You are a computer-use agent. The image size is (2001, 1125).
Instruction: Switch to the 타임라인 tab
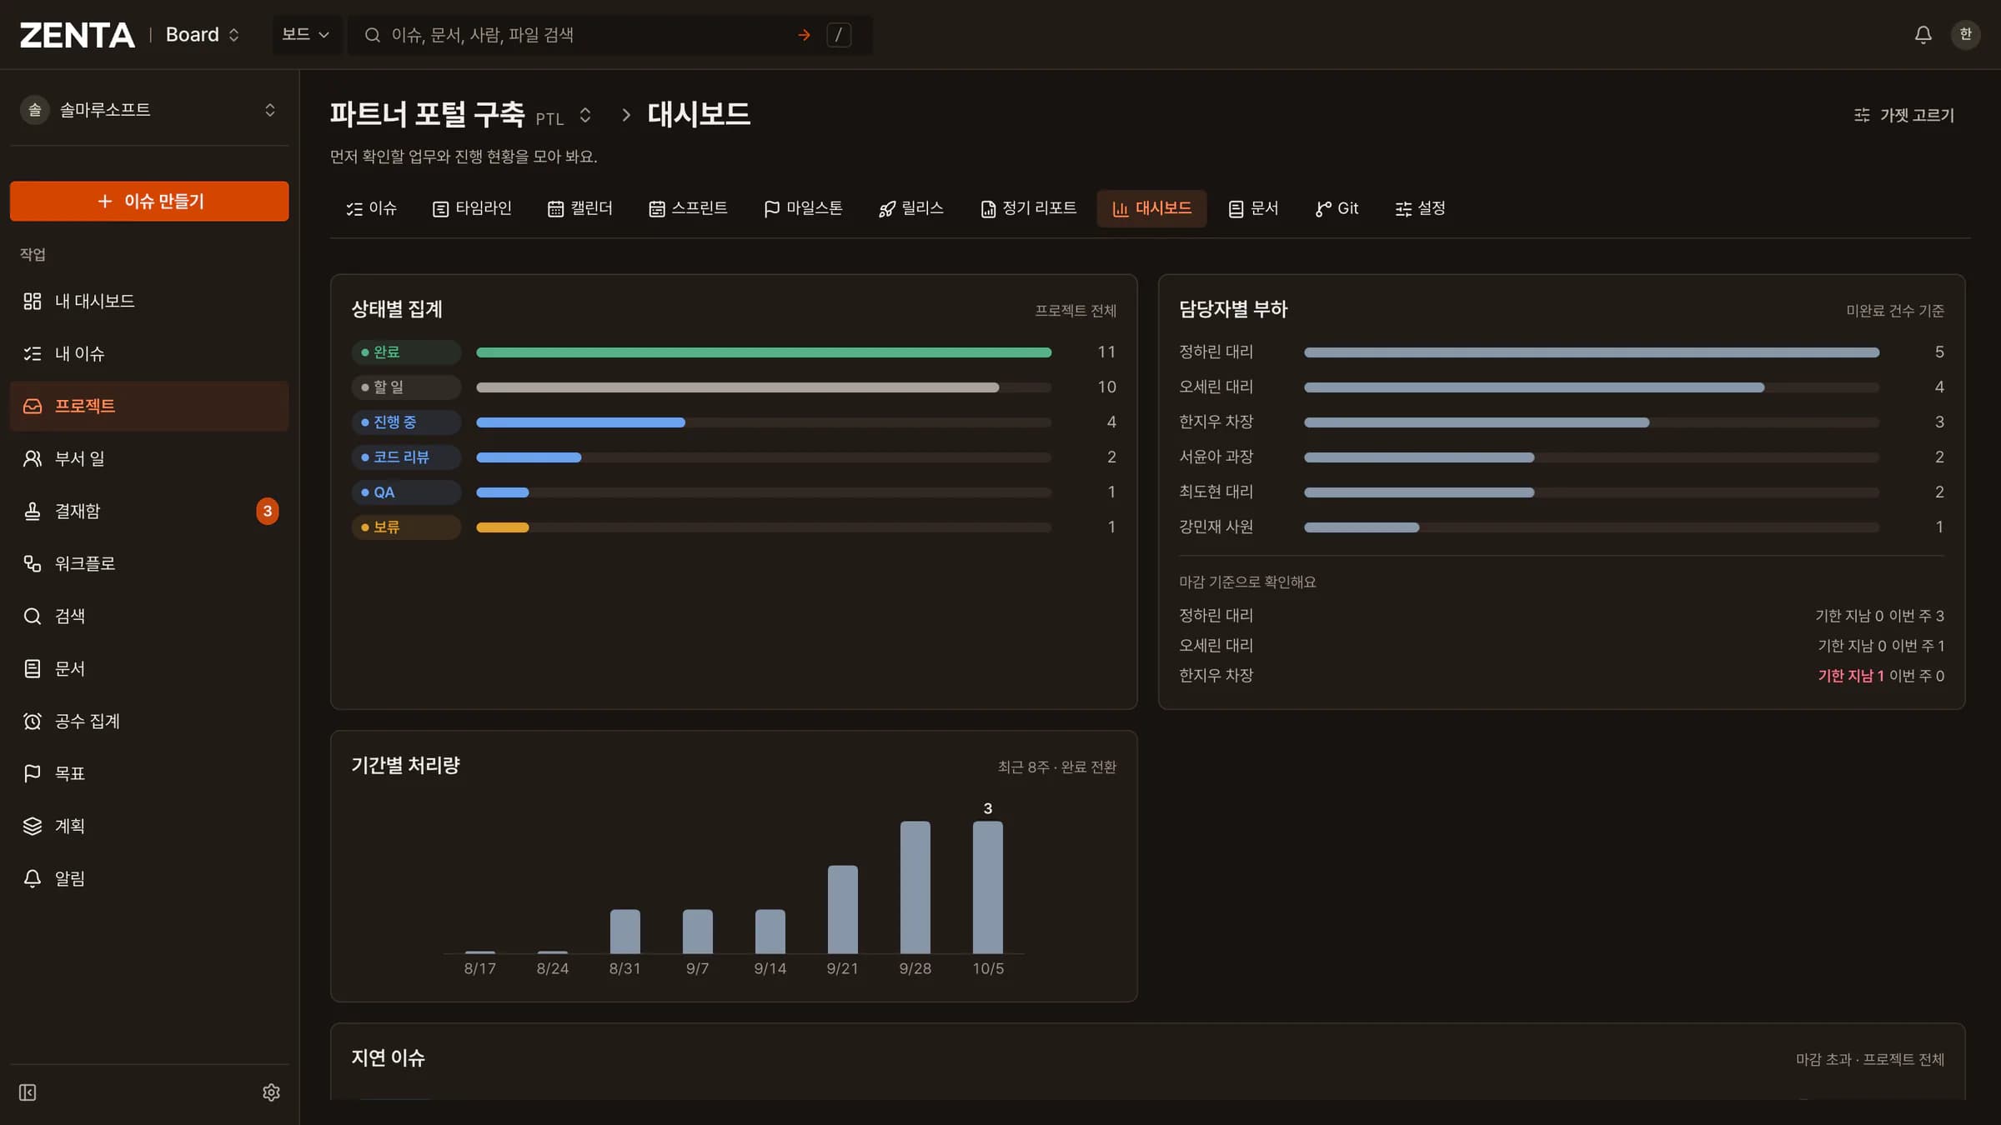pyautogui.click(x=472, y=208)
